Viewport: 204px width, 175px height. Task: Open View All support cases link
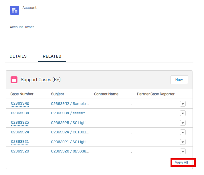[181, 162]
